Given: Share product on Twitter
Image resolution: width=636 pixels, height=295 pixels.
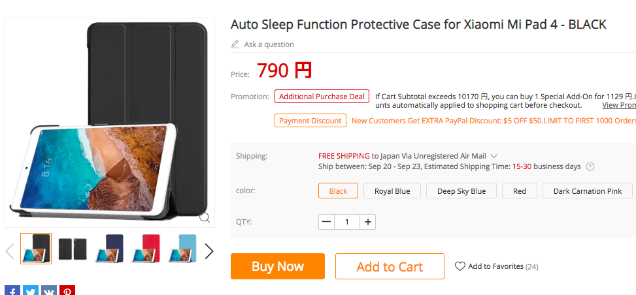Looking at the screenshot, I should tap(31, 291).
